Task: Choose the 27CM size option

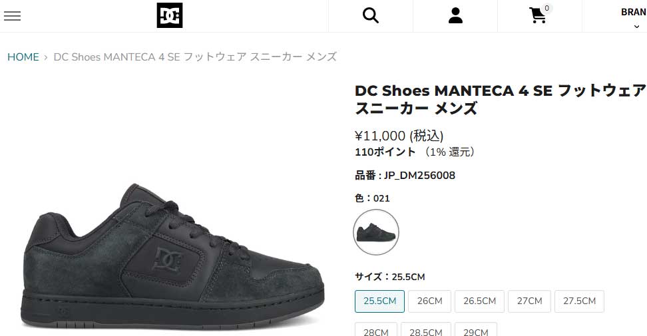Action: pyautogui.click(x=529, y=301)
